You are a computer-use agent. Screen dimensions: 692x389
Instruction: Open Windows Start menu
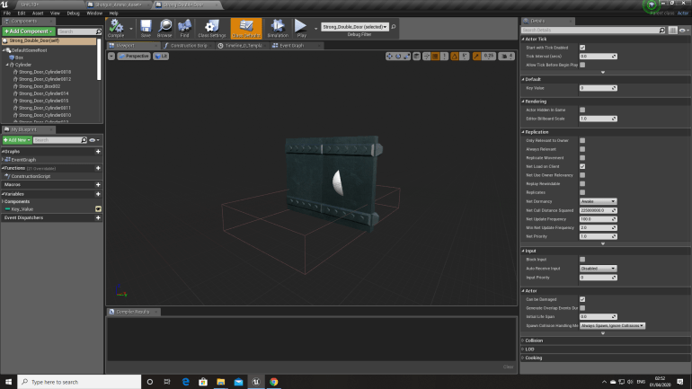(8, 382)
